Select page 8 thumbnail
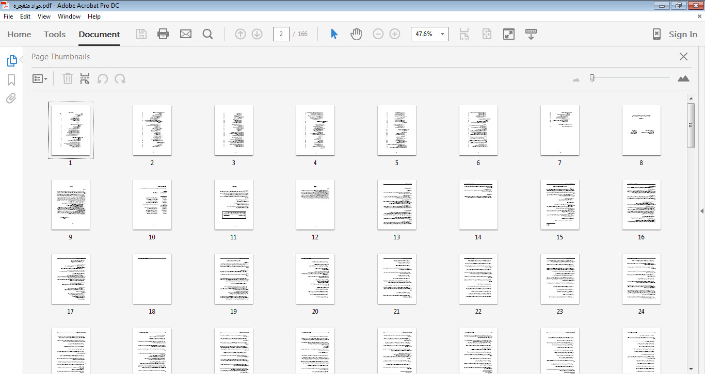Image resolution: width=705 pixels, height=374 pixels. click(x=642, y=130)
